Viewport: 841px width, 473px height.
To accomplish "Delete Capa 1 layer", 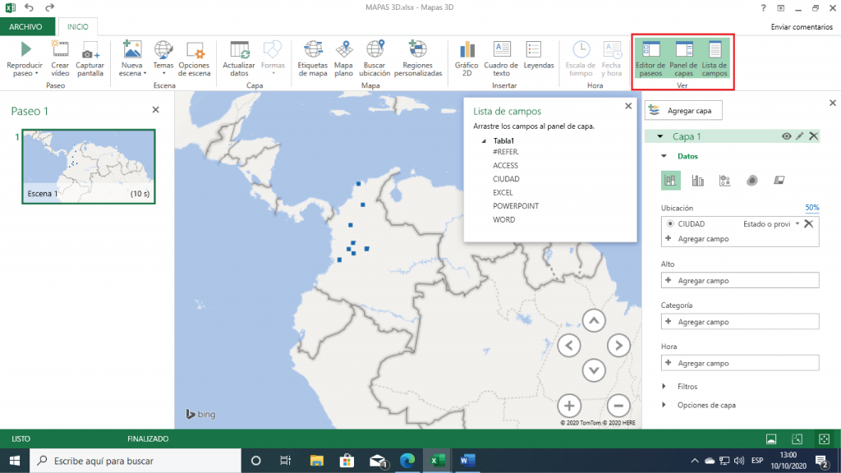I will pos(814,136).
